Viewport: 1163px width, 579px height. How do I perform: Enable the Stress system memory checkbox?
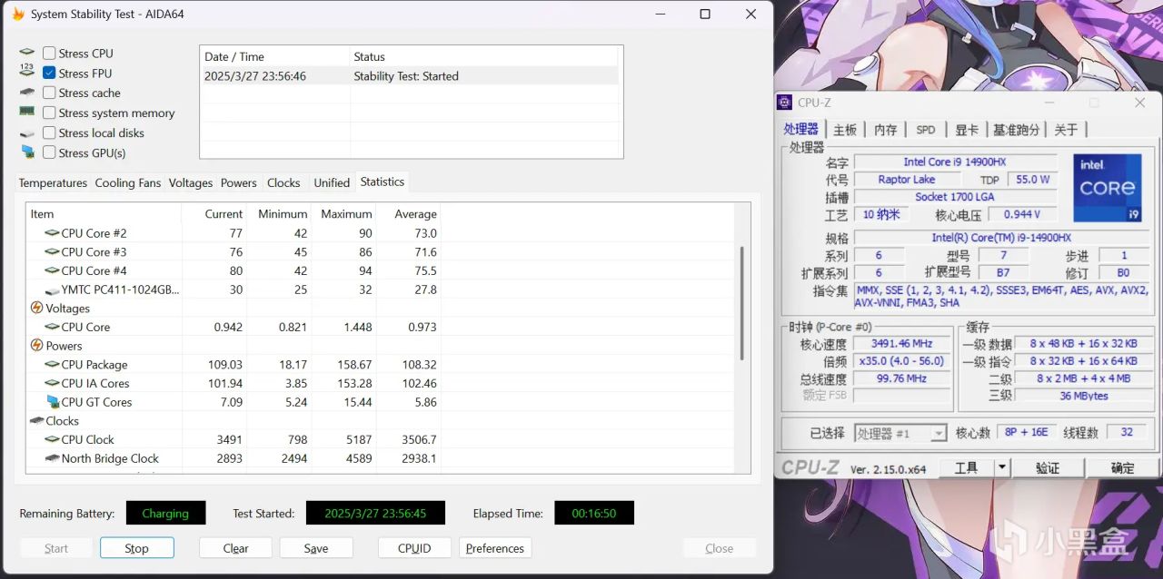click(x=49, y=113)
